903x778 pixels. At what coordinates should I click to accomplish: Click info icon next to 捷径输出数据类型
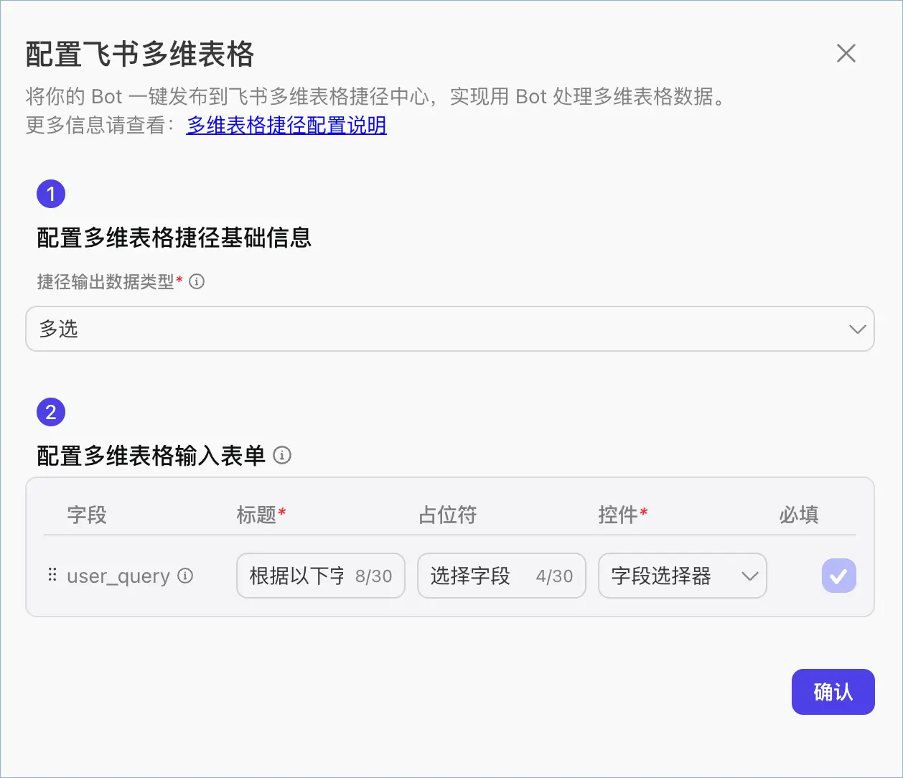click(x=197, y=282)
